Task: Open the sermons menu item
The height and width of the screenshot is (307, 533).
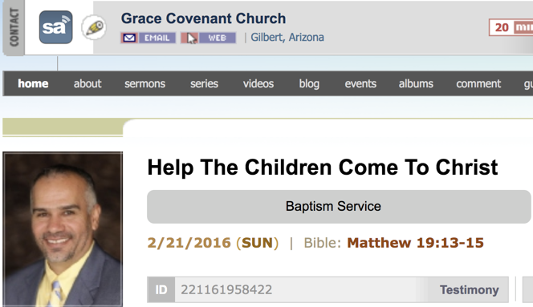Action: (x=144, y=83)
